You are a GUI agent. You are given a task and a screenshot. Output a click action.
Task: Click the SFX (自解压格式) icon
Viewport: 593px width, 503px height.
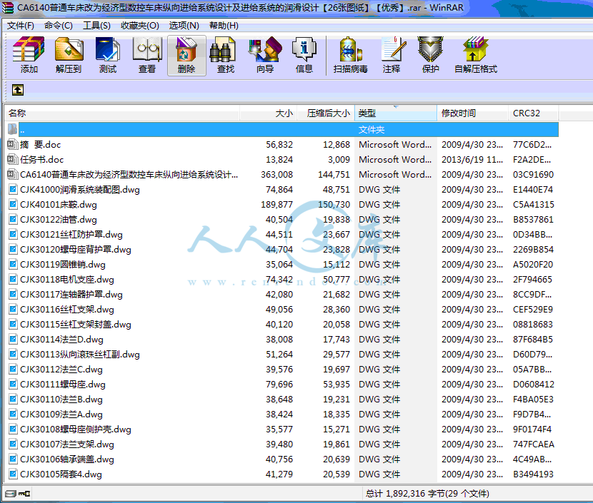tap(475, 50)
